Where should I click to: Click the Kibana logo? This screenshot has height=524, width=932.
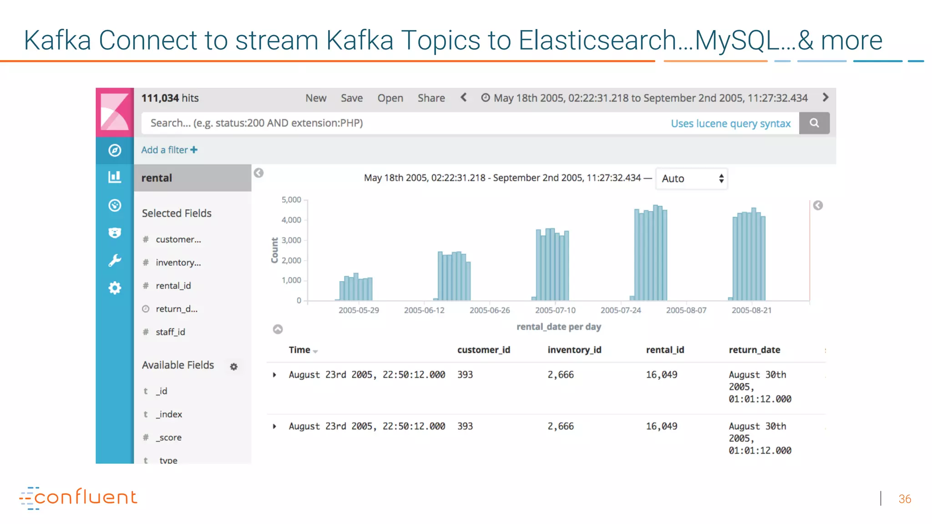coord(115,112)
